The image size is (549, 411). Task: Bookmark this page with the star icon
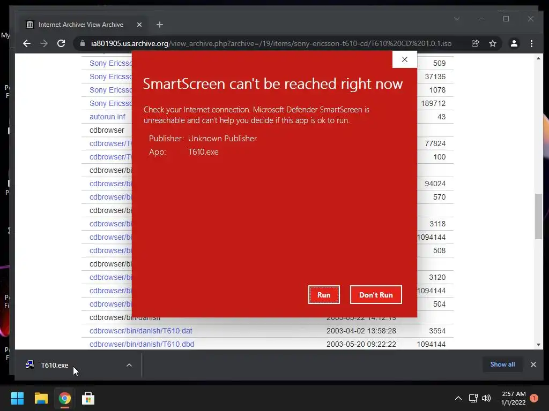493,43
